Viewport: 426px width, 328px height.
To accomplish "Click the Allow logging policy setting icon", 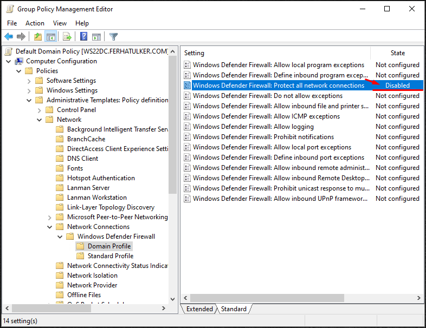I will (x=187, y=127).
